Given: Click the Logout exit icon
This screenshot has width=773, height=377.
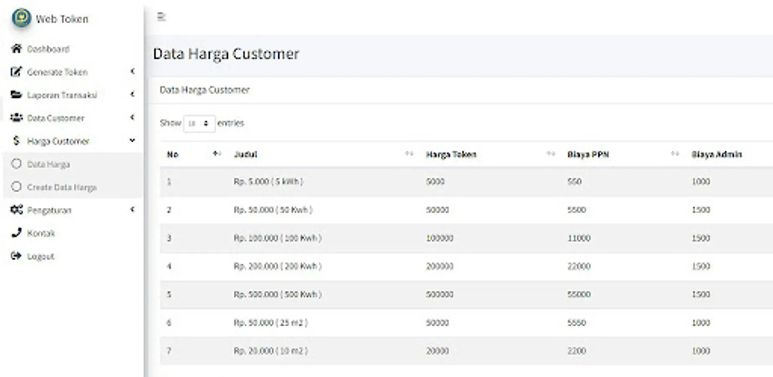Looking at the screenshot, I should (16, 256).
